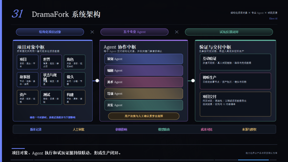
Task: Select the 构建 object card
Action: [75, 97]
